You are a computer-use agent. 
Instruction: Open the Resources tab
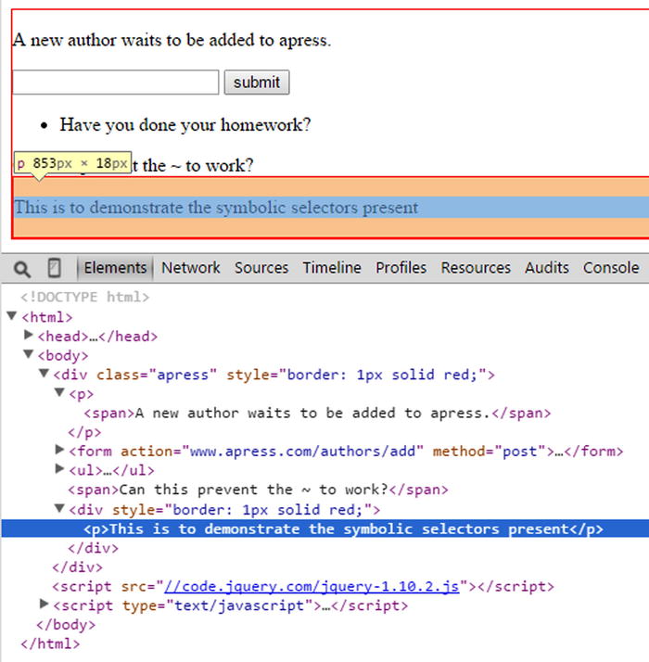click(476, 268)
